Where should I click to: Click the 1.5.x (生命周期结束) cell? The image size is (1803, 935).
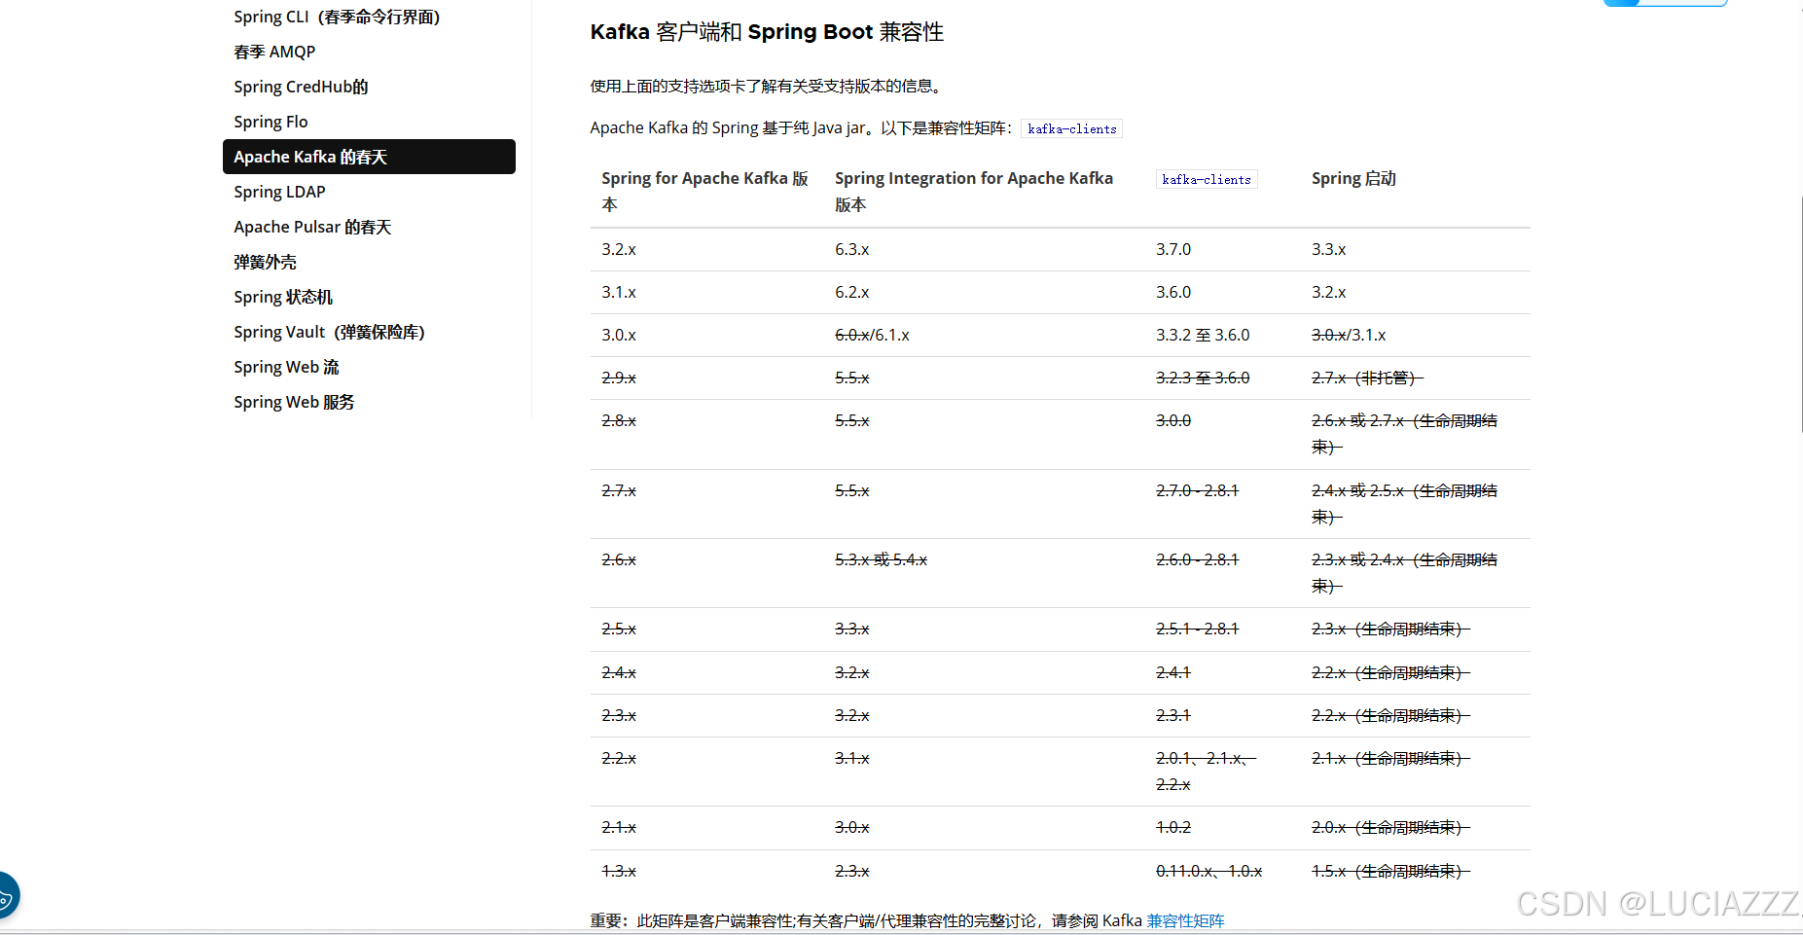1390,871
